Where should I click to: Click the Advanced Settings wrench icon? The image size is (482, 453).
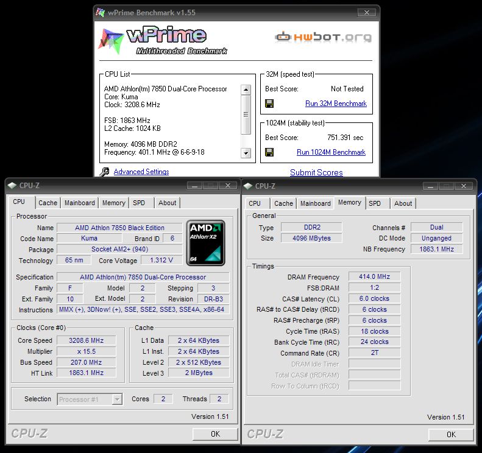point(104,172)
